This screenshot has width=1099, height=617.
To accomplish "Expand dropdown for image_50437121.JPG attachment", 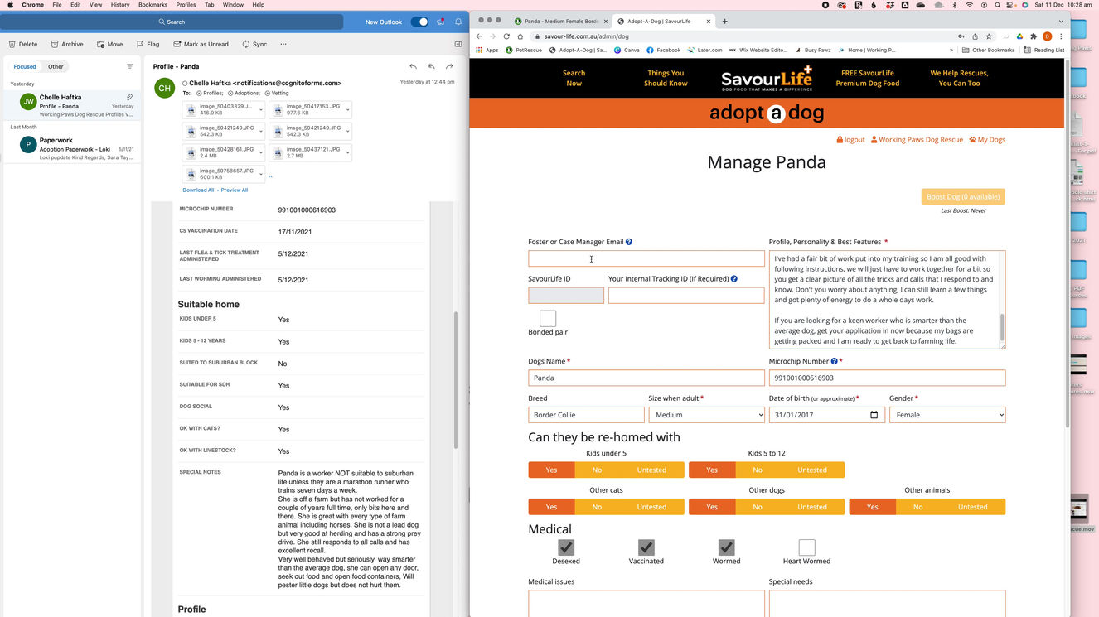I will [347, 152].
